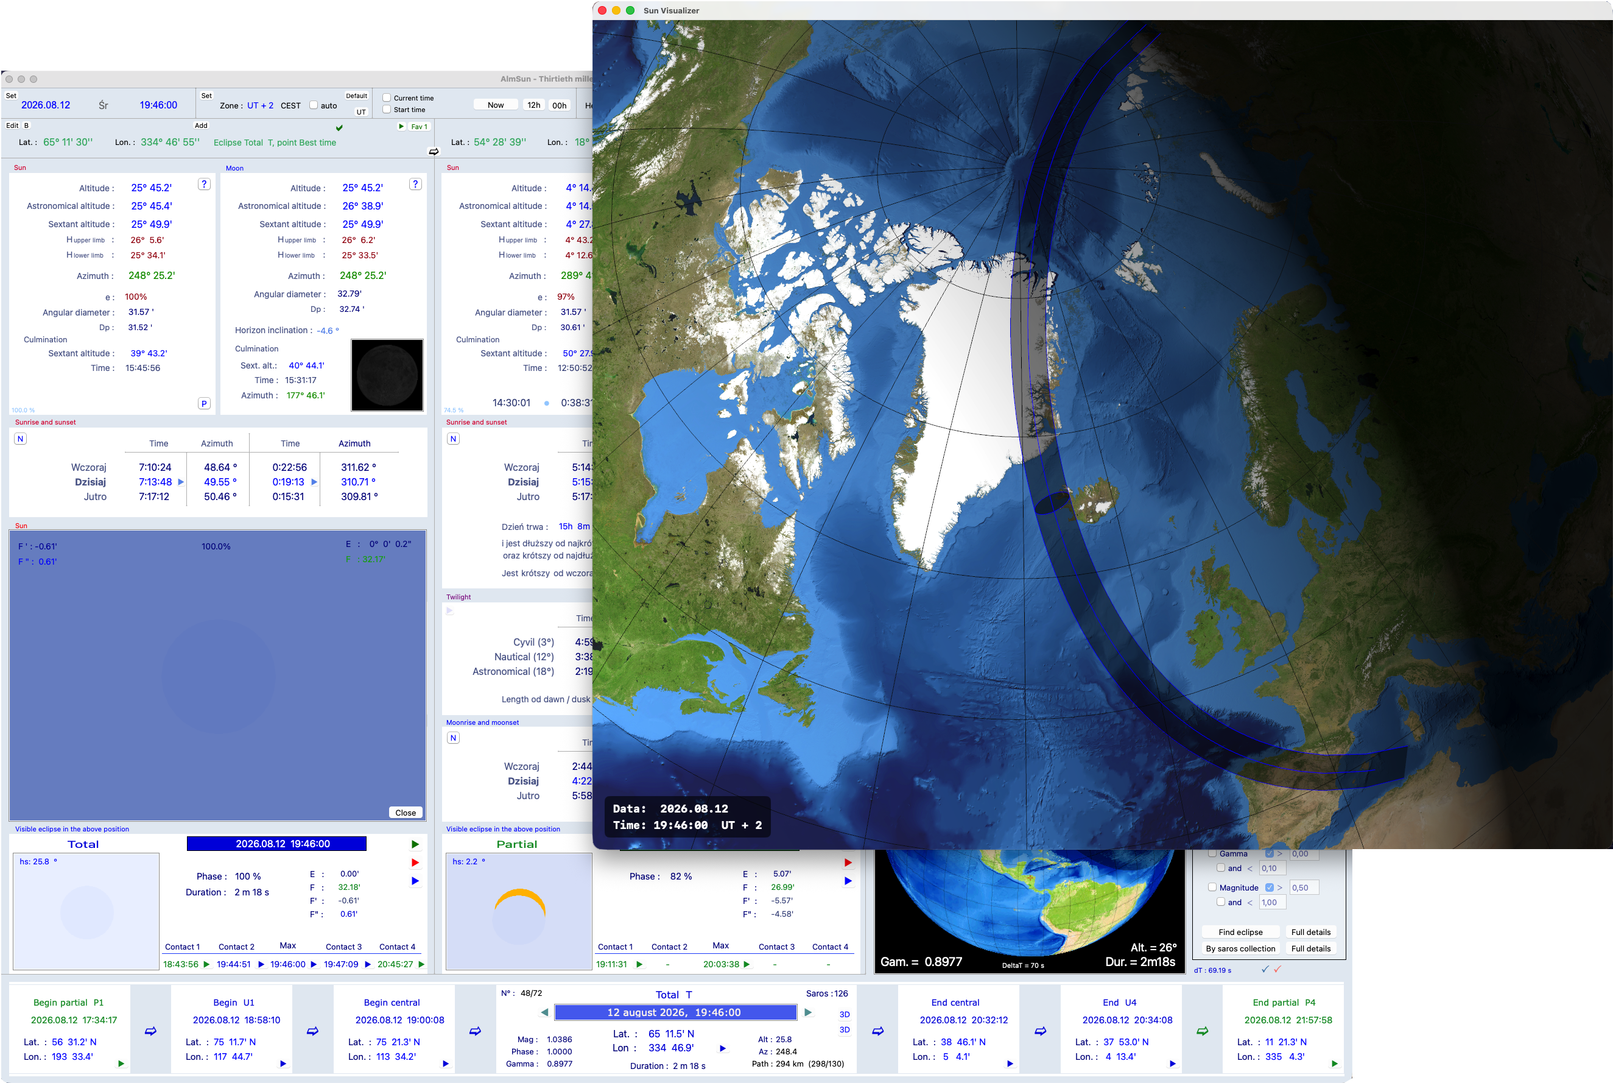
Task: Click play arrow beside sunrise time 7:13:48
Action: [x=181, y=482]
